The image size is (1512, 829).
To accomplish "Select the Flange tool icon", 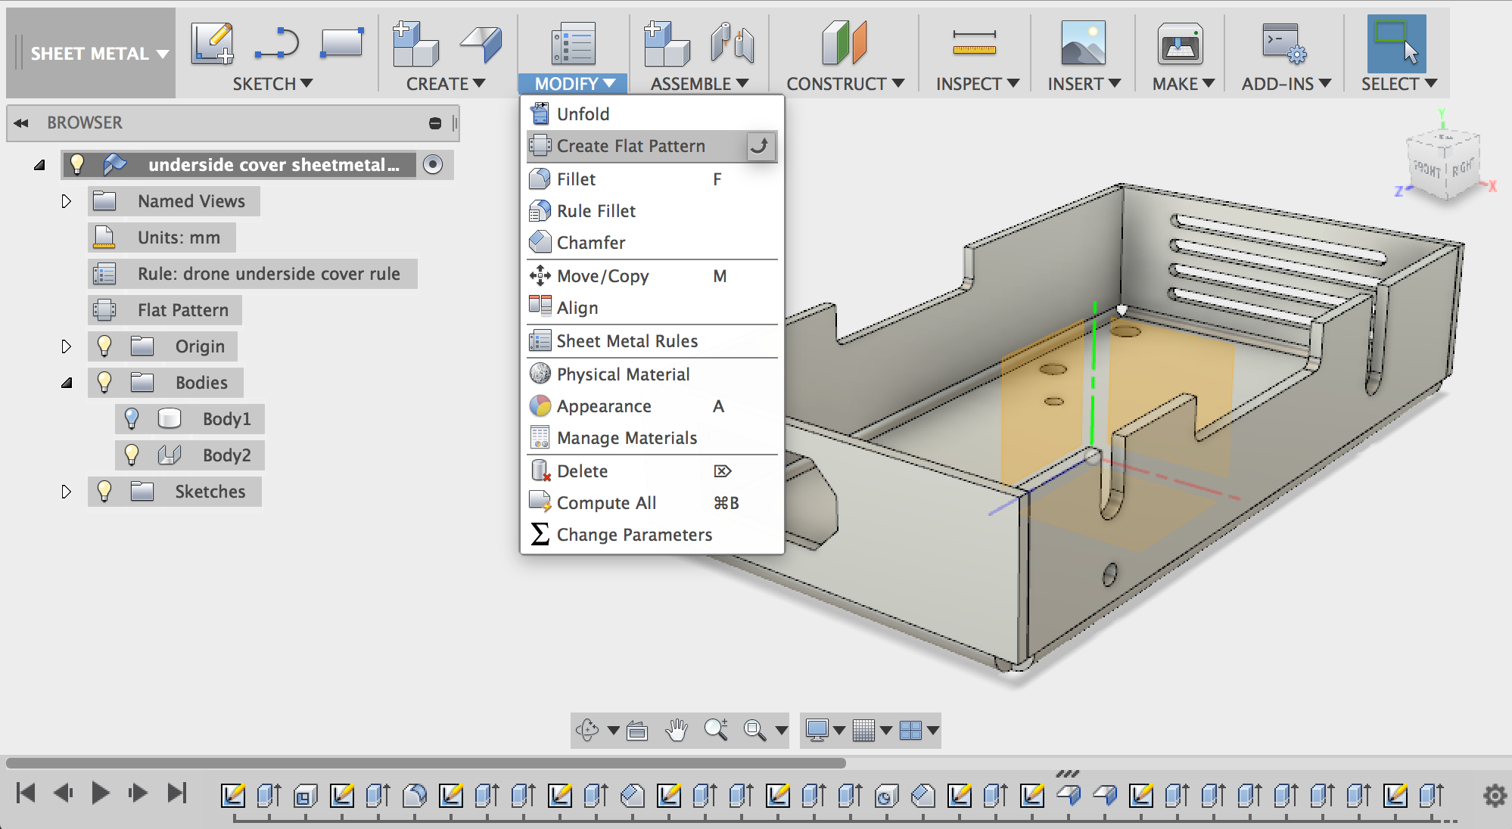I will pos(481,43).
